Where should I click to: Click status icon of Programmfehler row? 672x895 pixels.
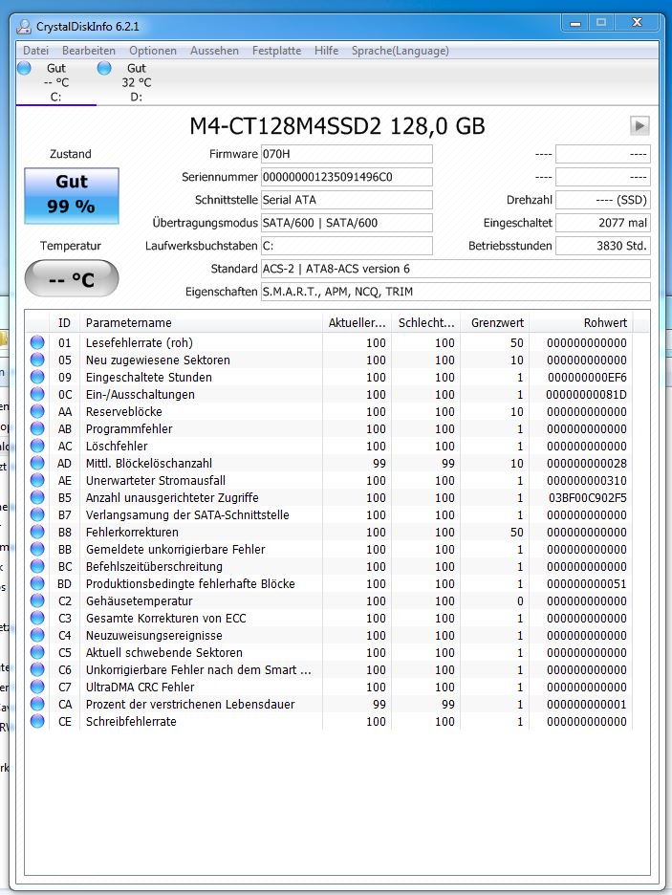[x=37, y=428]
